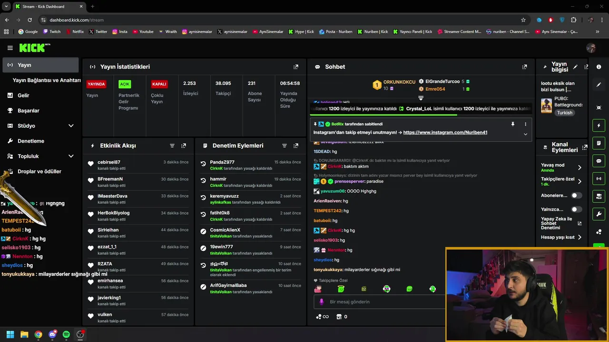Open Discord from the Windows taskbar
609x342 pixels.
click(52, 334)
